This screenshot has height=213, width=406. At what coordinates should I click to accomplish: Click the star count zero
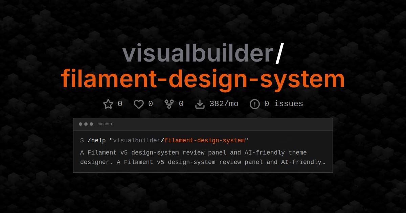[x=120, y=104]
